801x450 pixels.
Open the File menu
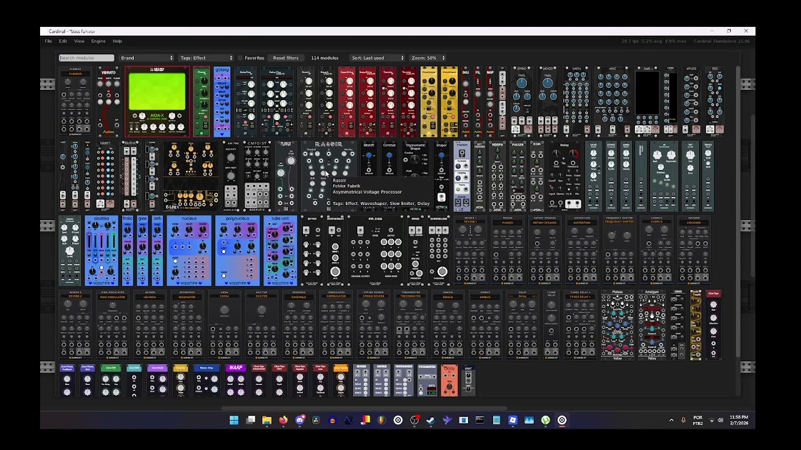48,41
